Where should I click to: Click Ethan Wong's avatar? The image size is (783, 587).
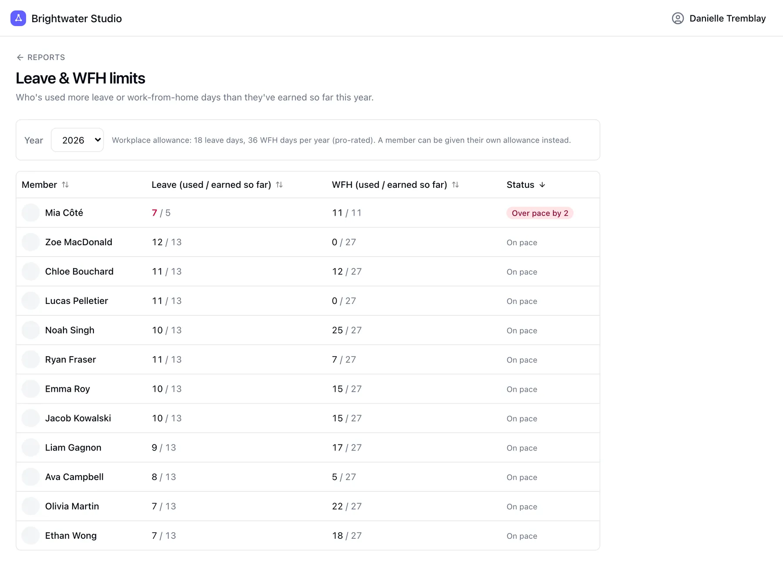coord(31,536)
